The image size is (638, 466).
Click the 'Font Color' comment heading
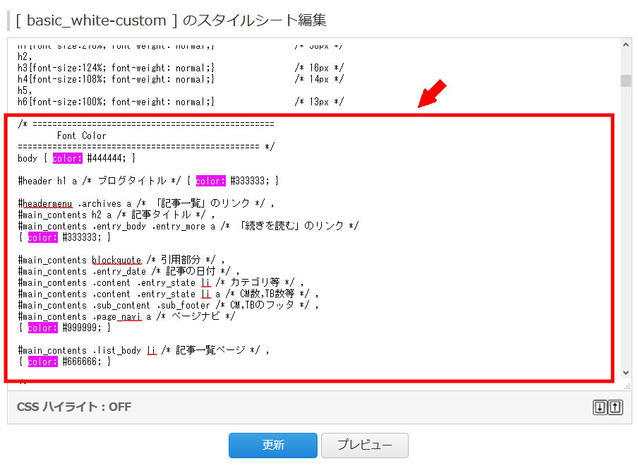point(81,136)
